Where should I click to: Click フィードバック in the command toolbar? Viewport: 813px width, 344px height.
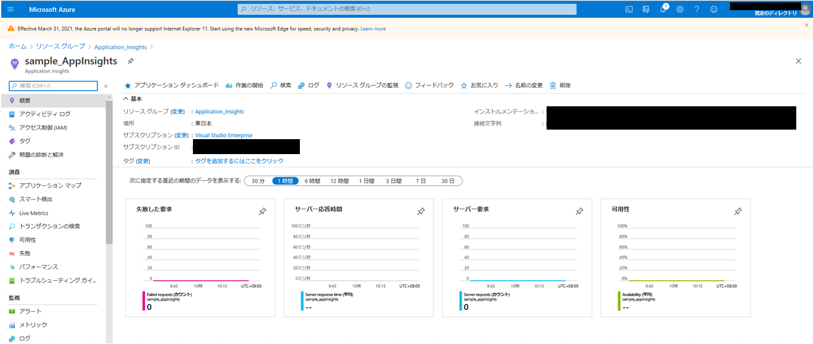[x=429, y=85]
